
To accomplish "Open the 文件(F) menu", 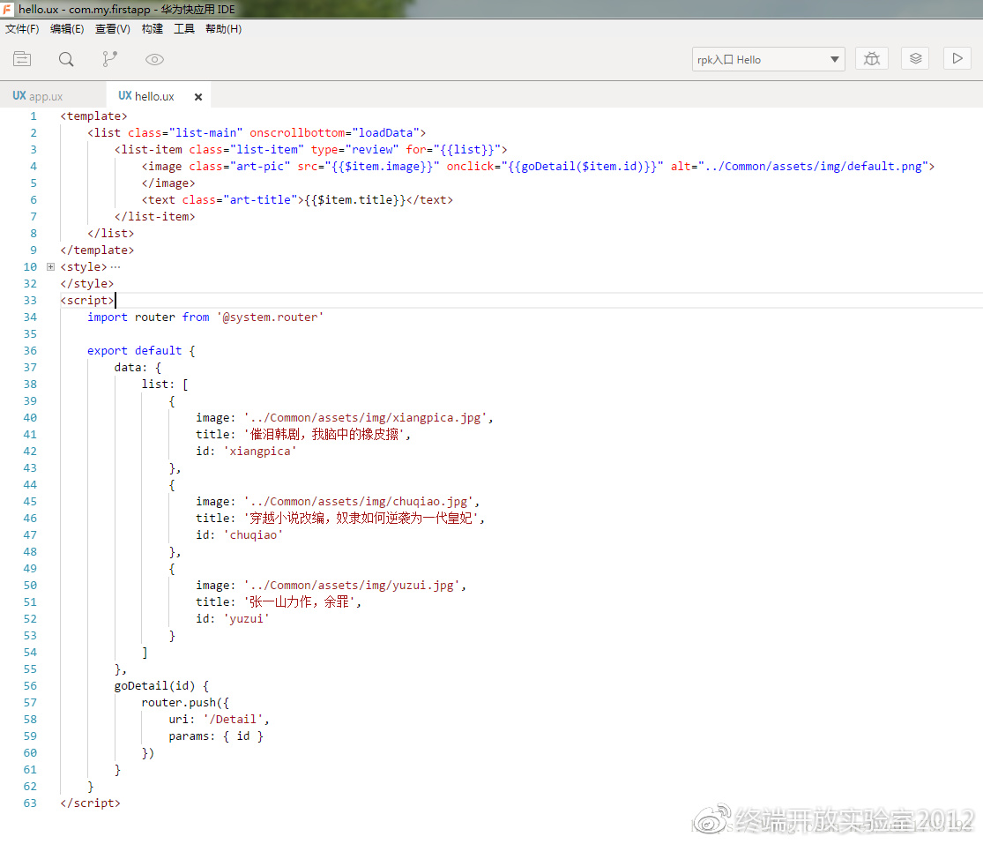I will point(22,29).
